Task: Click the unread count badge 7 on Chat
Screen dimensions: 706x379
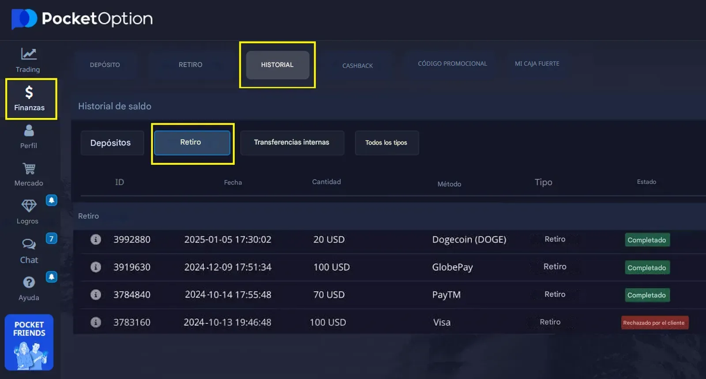Action: coord(52,238)
